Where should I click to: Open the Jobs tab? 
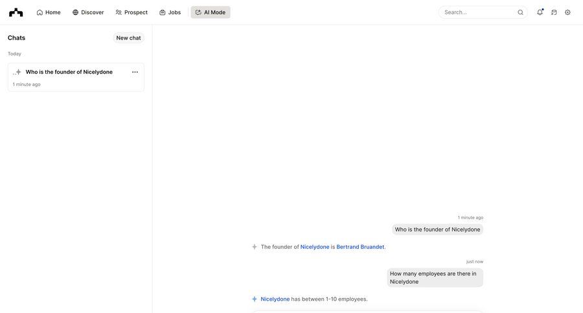tap(170, 12)
